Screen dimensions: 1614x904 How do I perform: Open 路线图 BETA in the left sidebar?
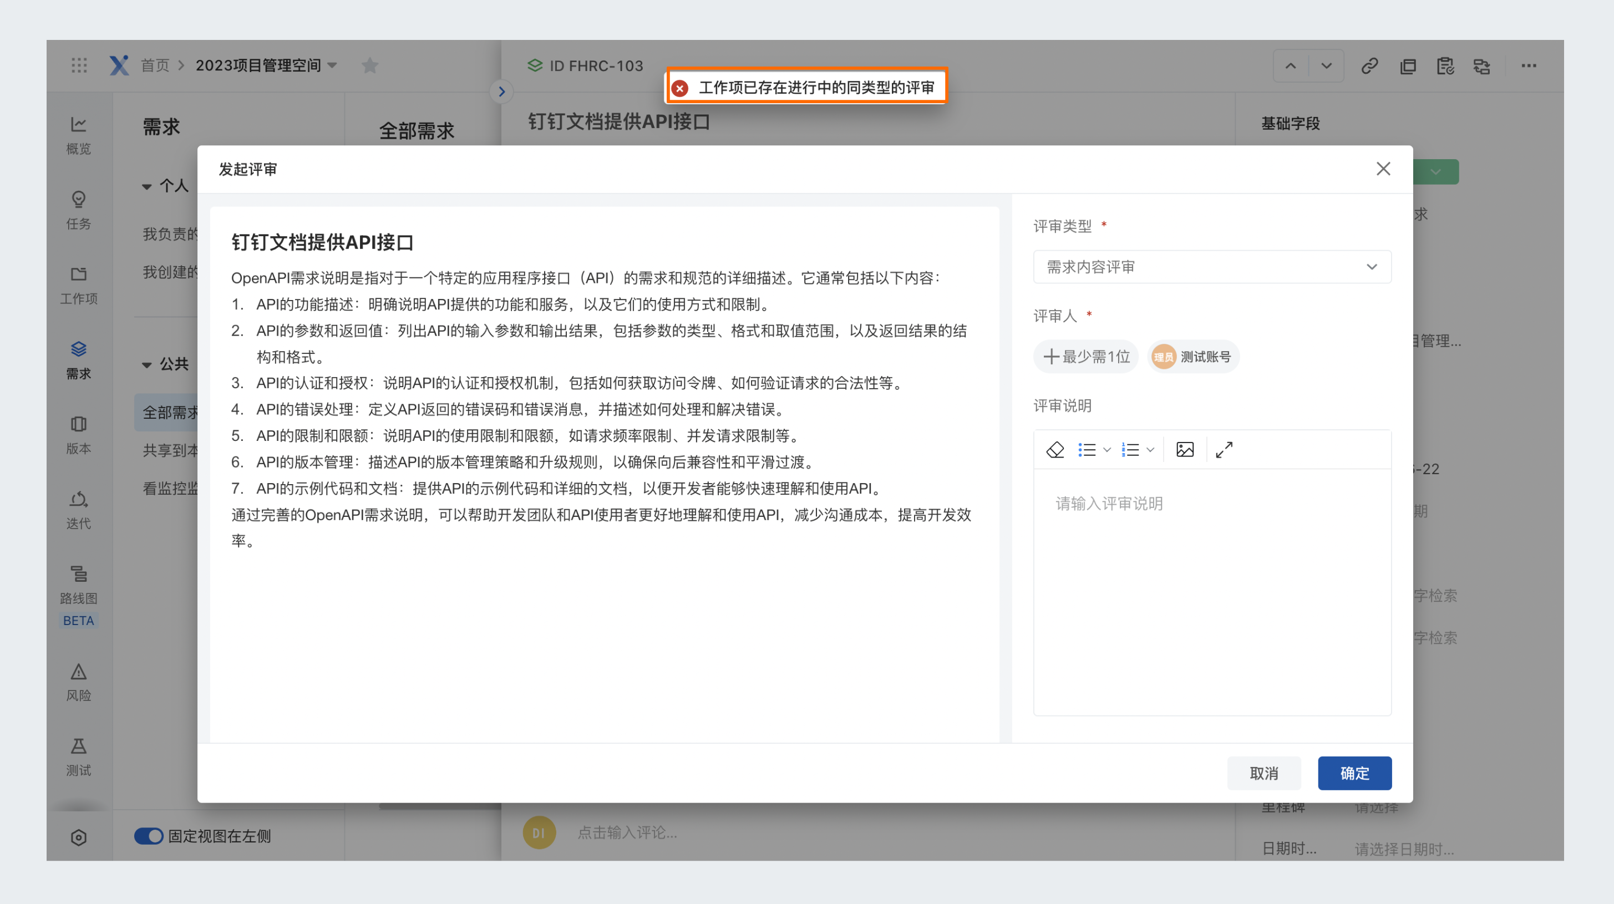(78, 596)
